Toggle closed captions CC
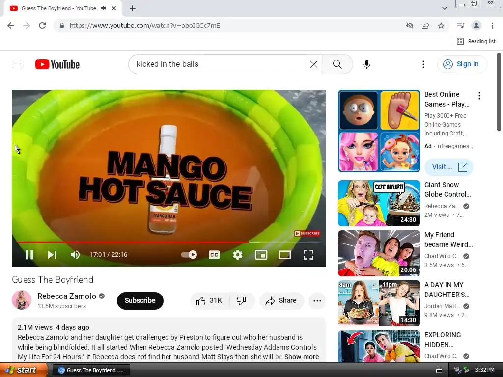Screen dimensions: 503x377 [214, 255]
